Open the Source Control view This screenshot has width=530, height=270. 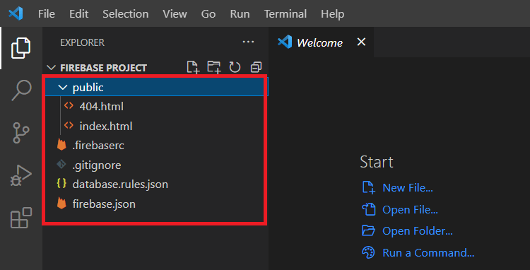click(21, 133)
